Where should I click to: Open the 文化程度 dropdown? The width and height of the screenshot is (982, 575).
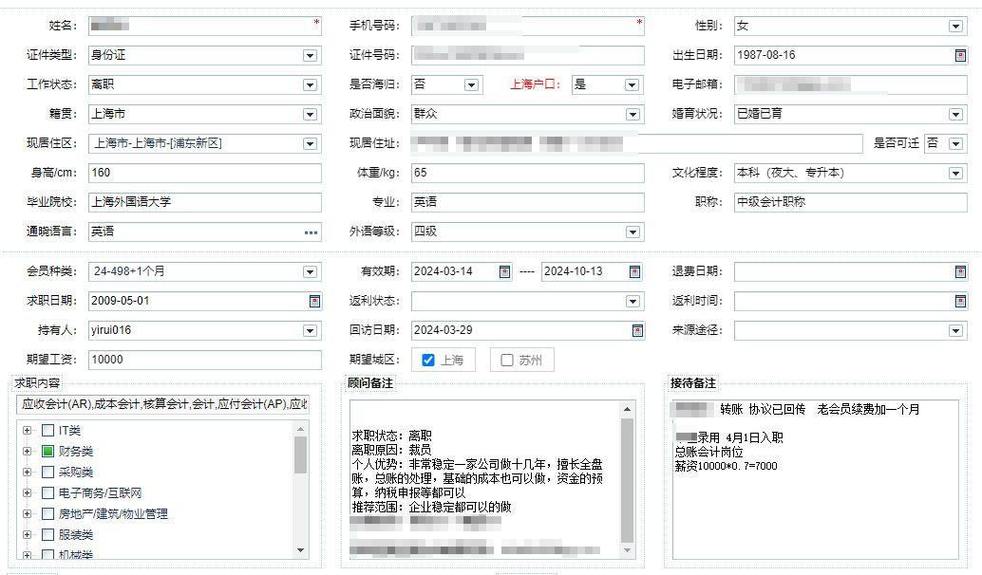955,174
